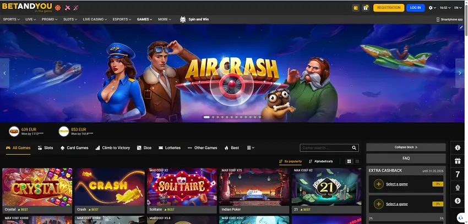Click the rocket icon beside logo
Image resolution: width=468 pixels, height=224 pixels.
click(76, 8)
